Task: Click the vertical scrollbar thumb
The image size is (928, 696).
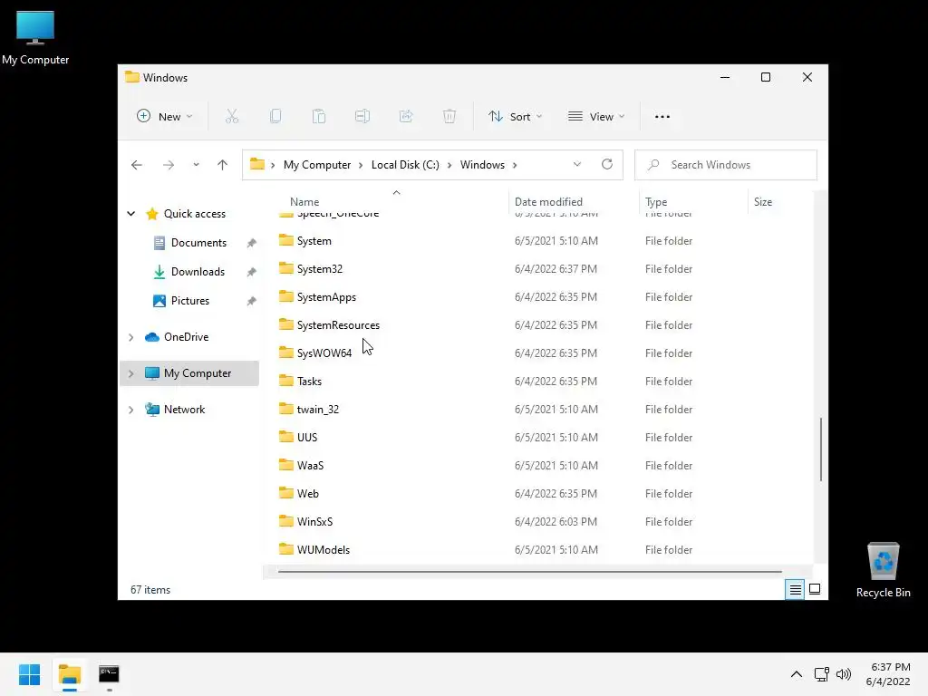Action: [821, 449]
